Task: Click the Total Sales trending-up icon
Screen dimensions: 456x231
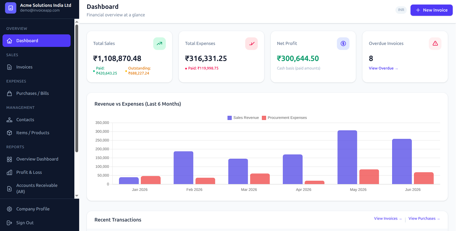Action: point(159,44)
